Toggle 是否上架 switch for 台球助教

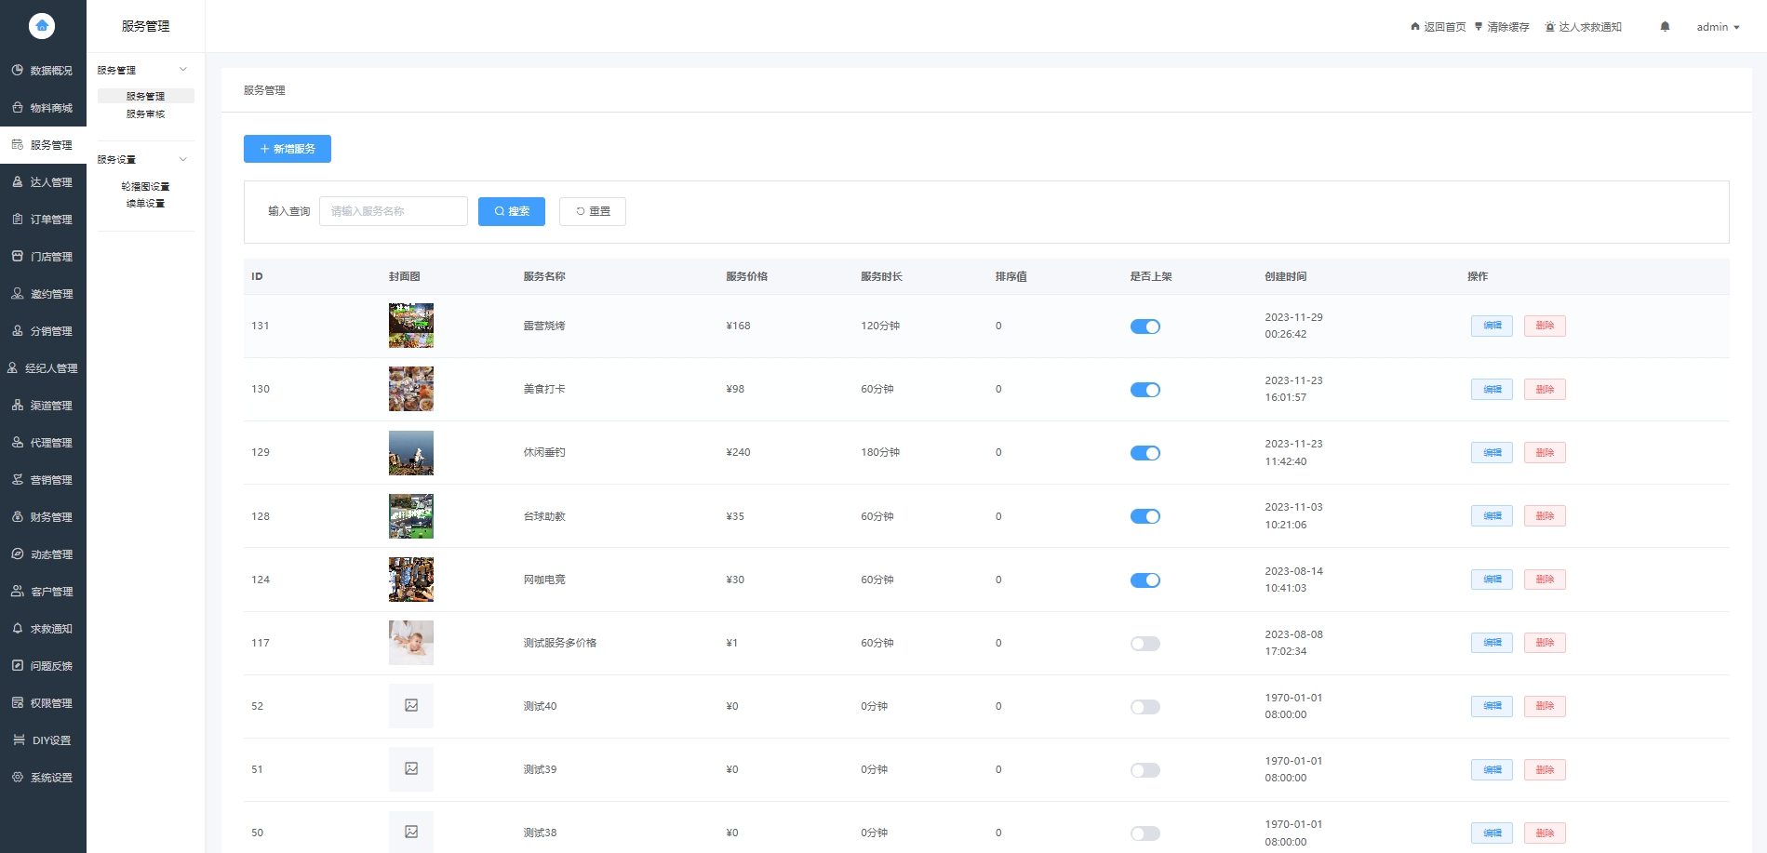coord(1145,516)
